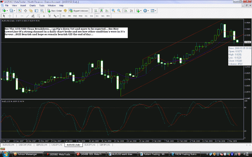The width and height of the screenshot is (252, 157).
Task: Toggle the Expert Advisors button
Action: click(x=79, y=11)
